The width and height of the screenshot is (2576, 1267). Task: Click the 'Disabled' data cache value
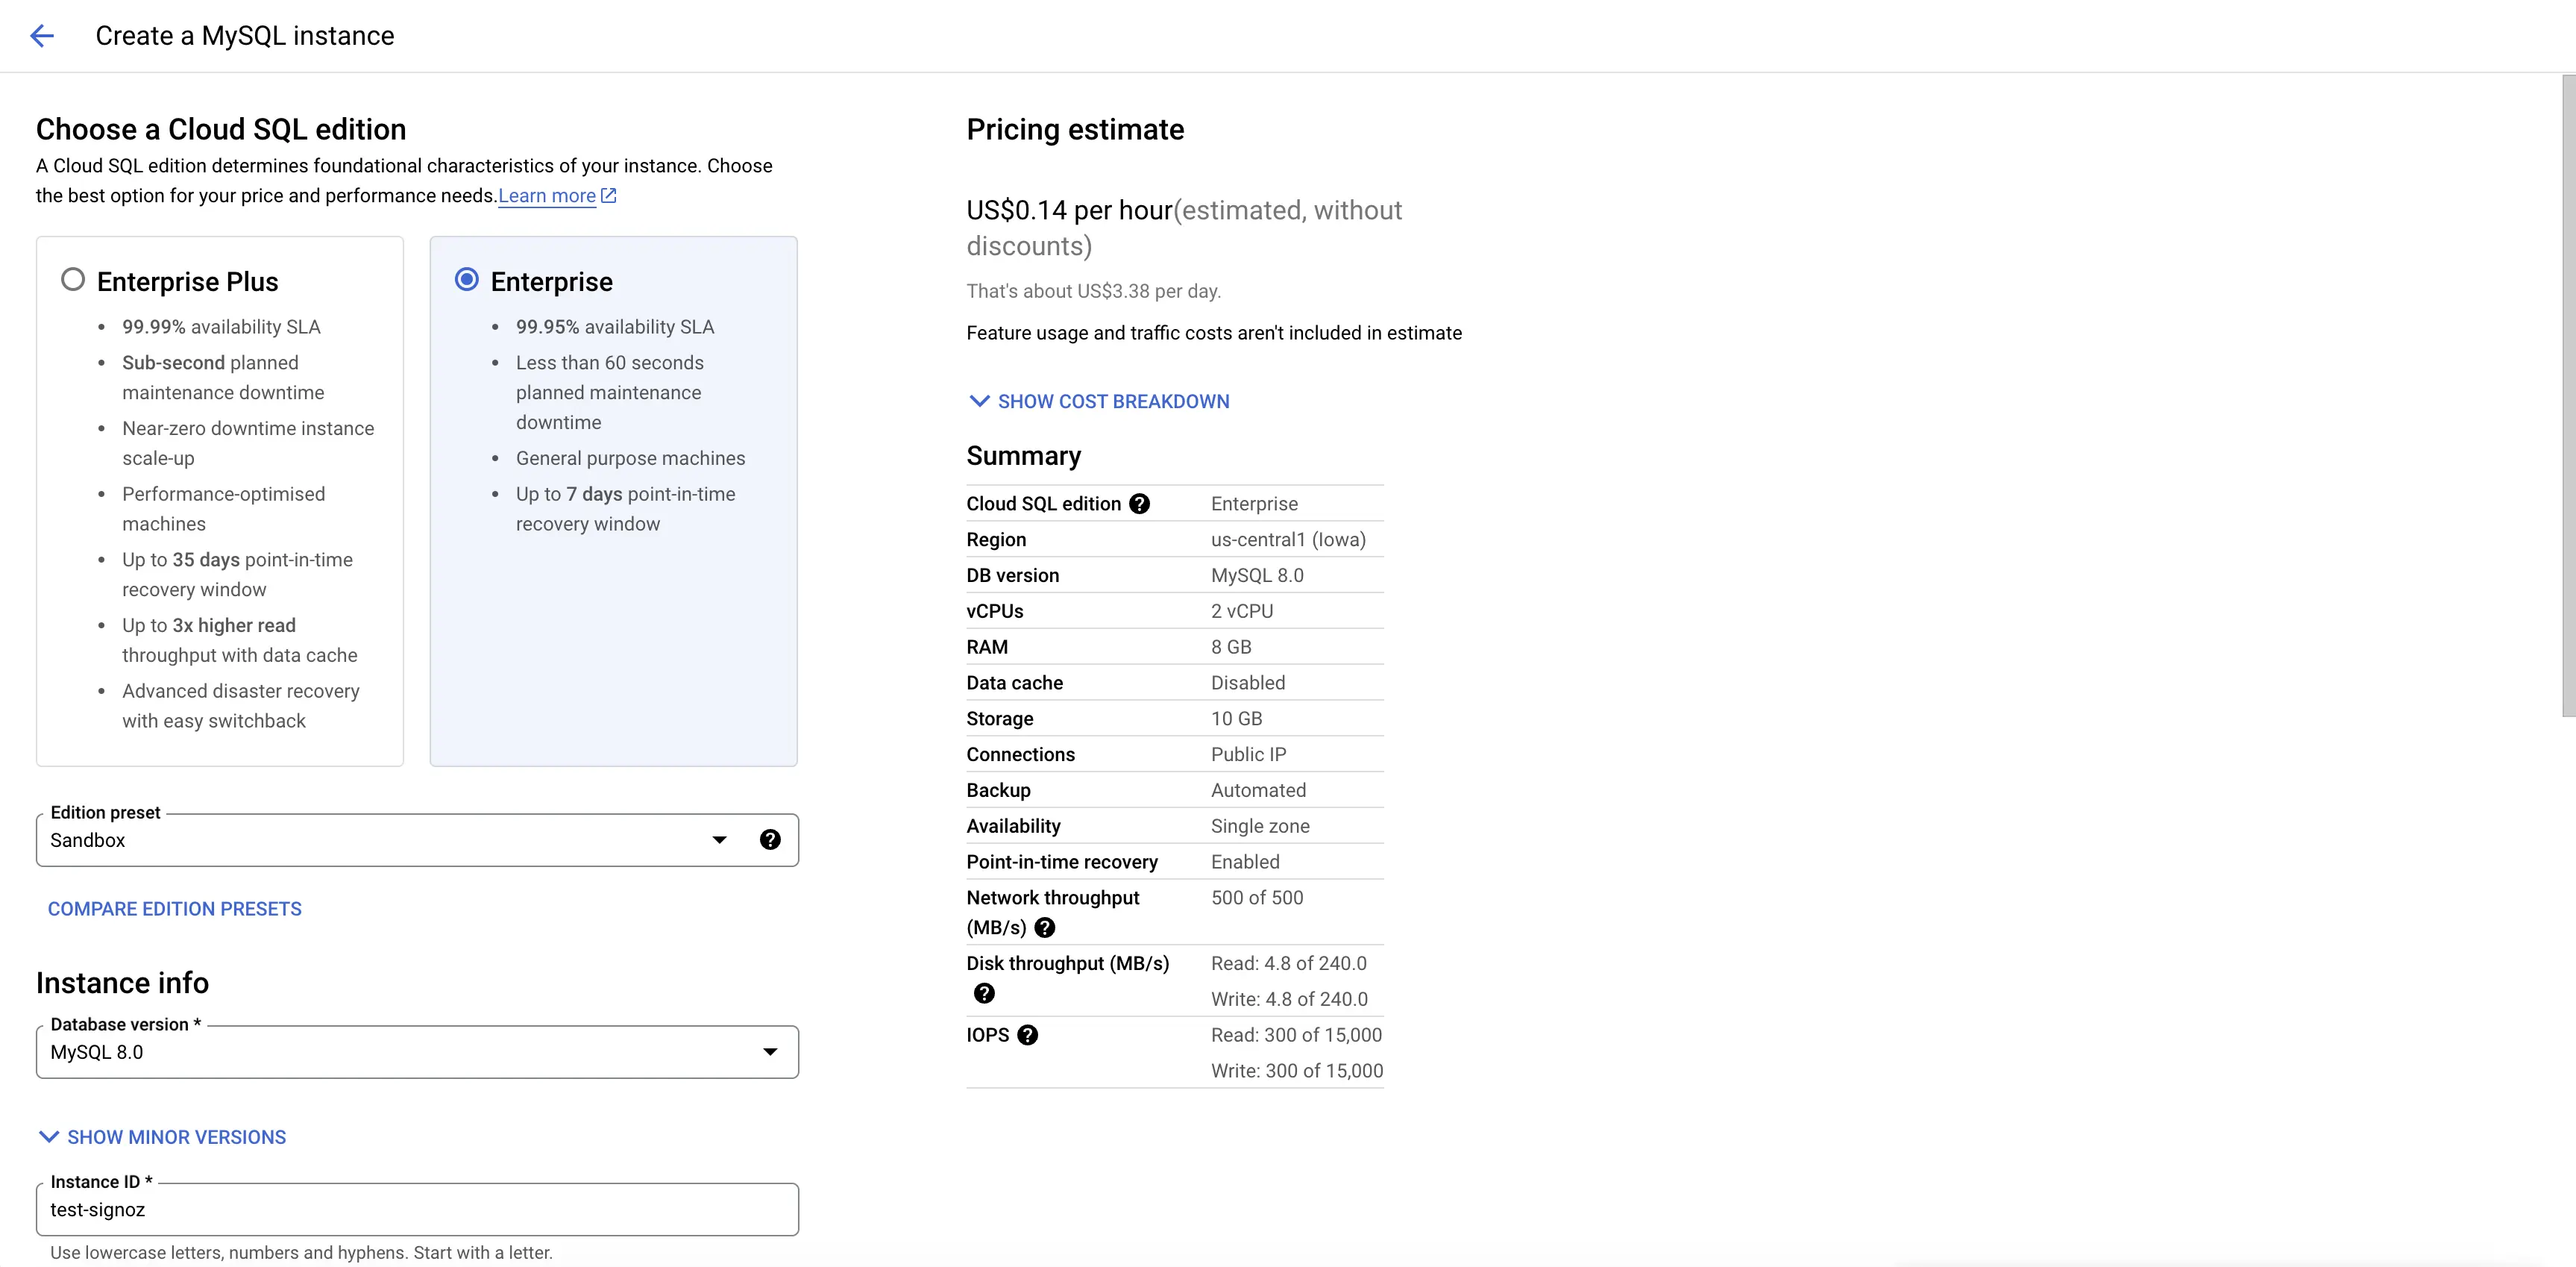click(1248, 683)
